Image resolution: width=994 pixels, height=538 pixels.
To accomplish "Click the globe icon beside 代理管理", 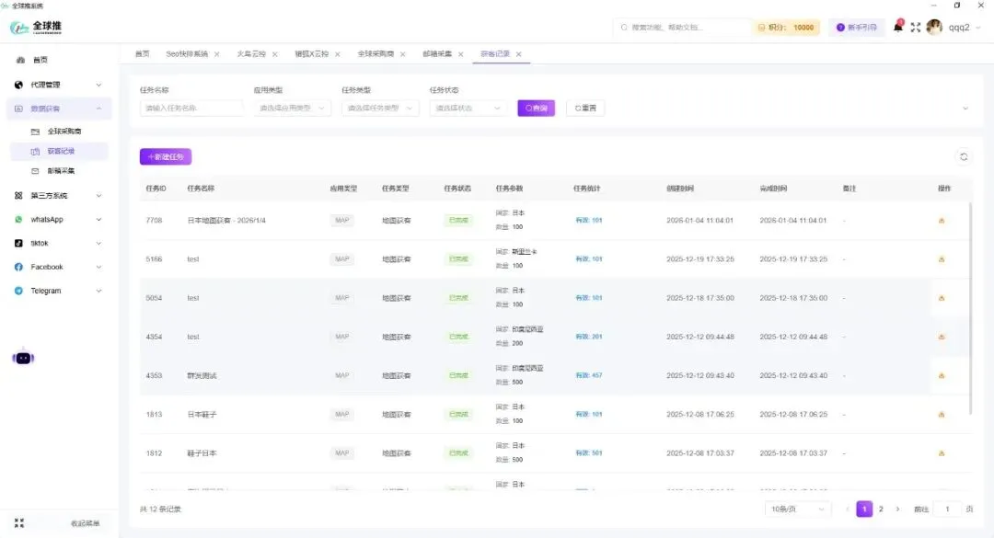I will click(x=18, y=85).
